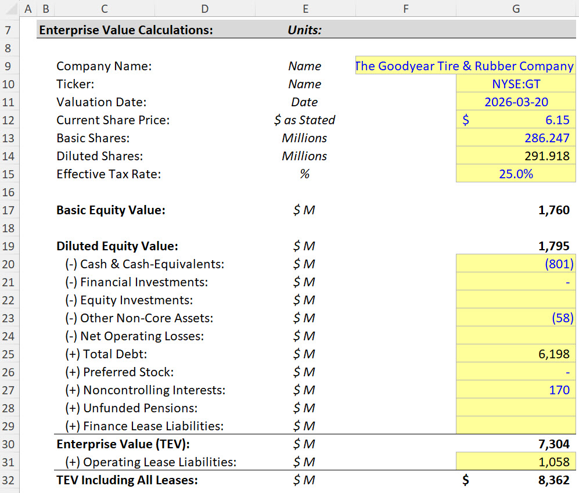The image size is (579, 493).
Task: Click the 7,304 Enterprise Value cell
Action: (x=516, y=444)
